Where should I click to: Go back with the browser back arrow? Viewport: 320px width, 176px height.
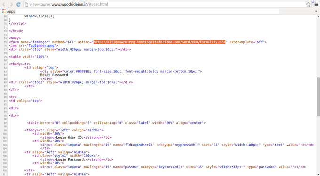4,4
